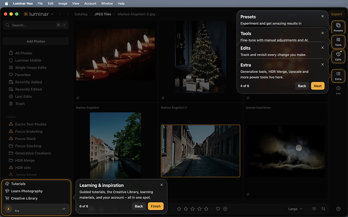Click the search magnifier icon

coord(7,25)
